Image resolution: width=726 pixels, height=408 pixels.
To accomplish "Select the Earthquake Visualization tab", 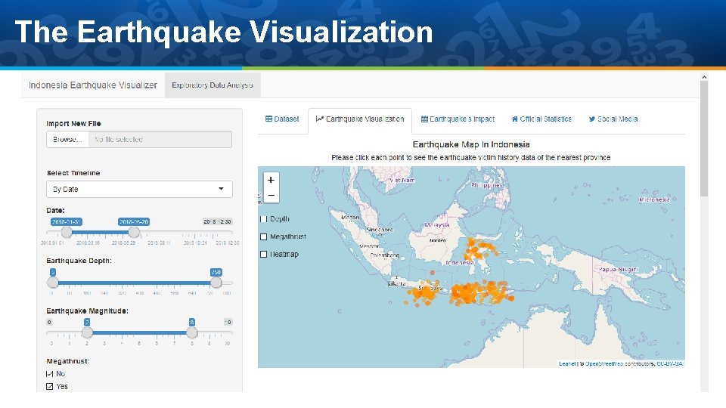I will (x=360, y=119).
